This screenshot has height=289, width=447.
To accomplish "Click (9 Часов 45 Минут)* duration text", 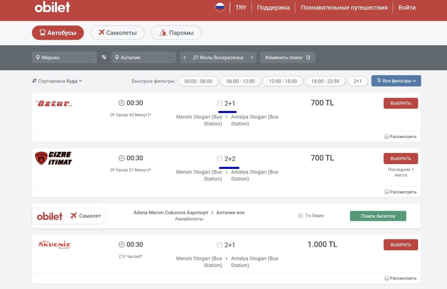I will [x=130, y=115].
